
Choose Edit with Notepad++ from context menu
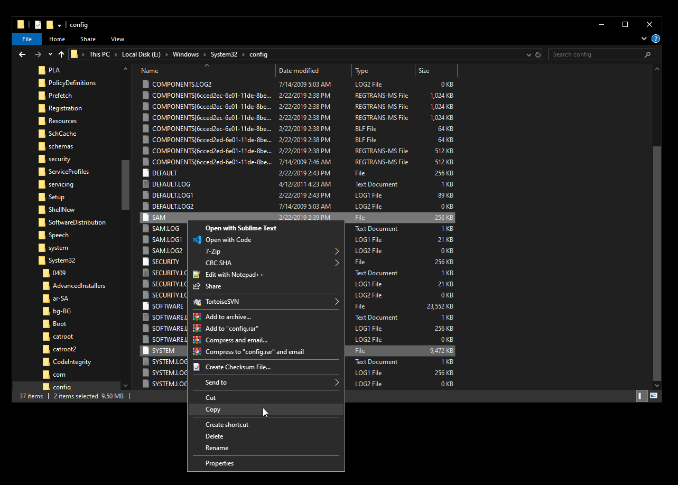[x=234, y=275]
